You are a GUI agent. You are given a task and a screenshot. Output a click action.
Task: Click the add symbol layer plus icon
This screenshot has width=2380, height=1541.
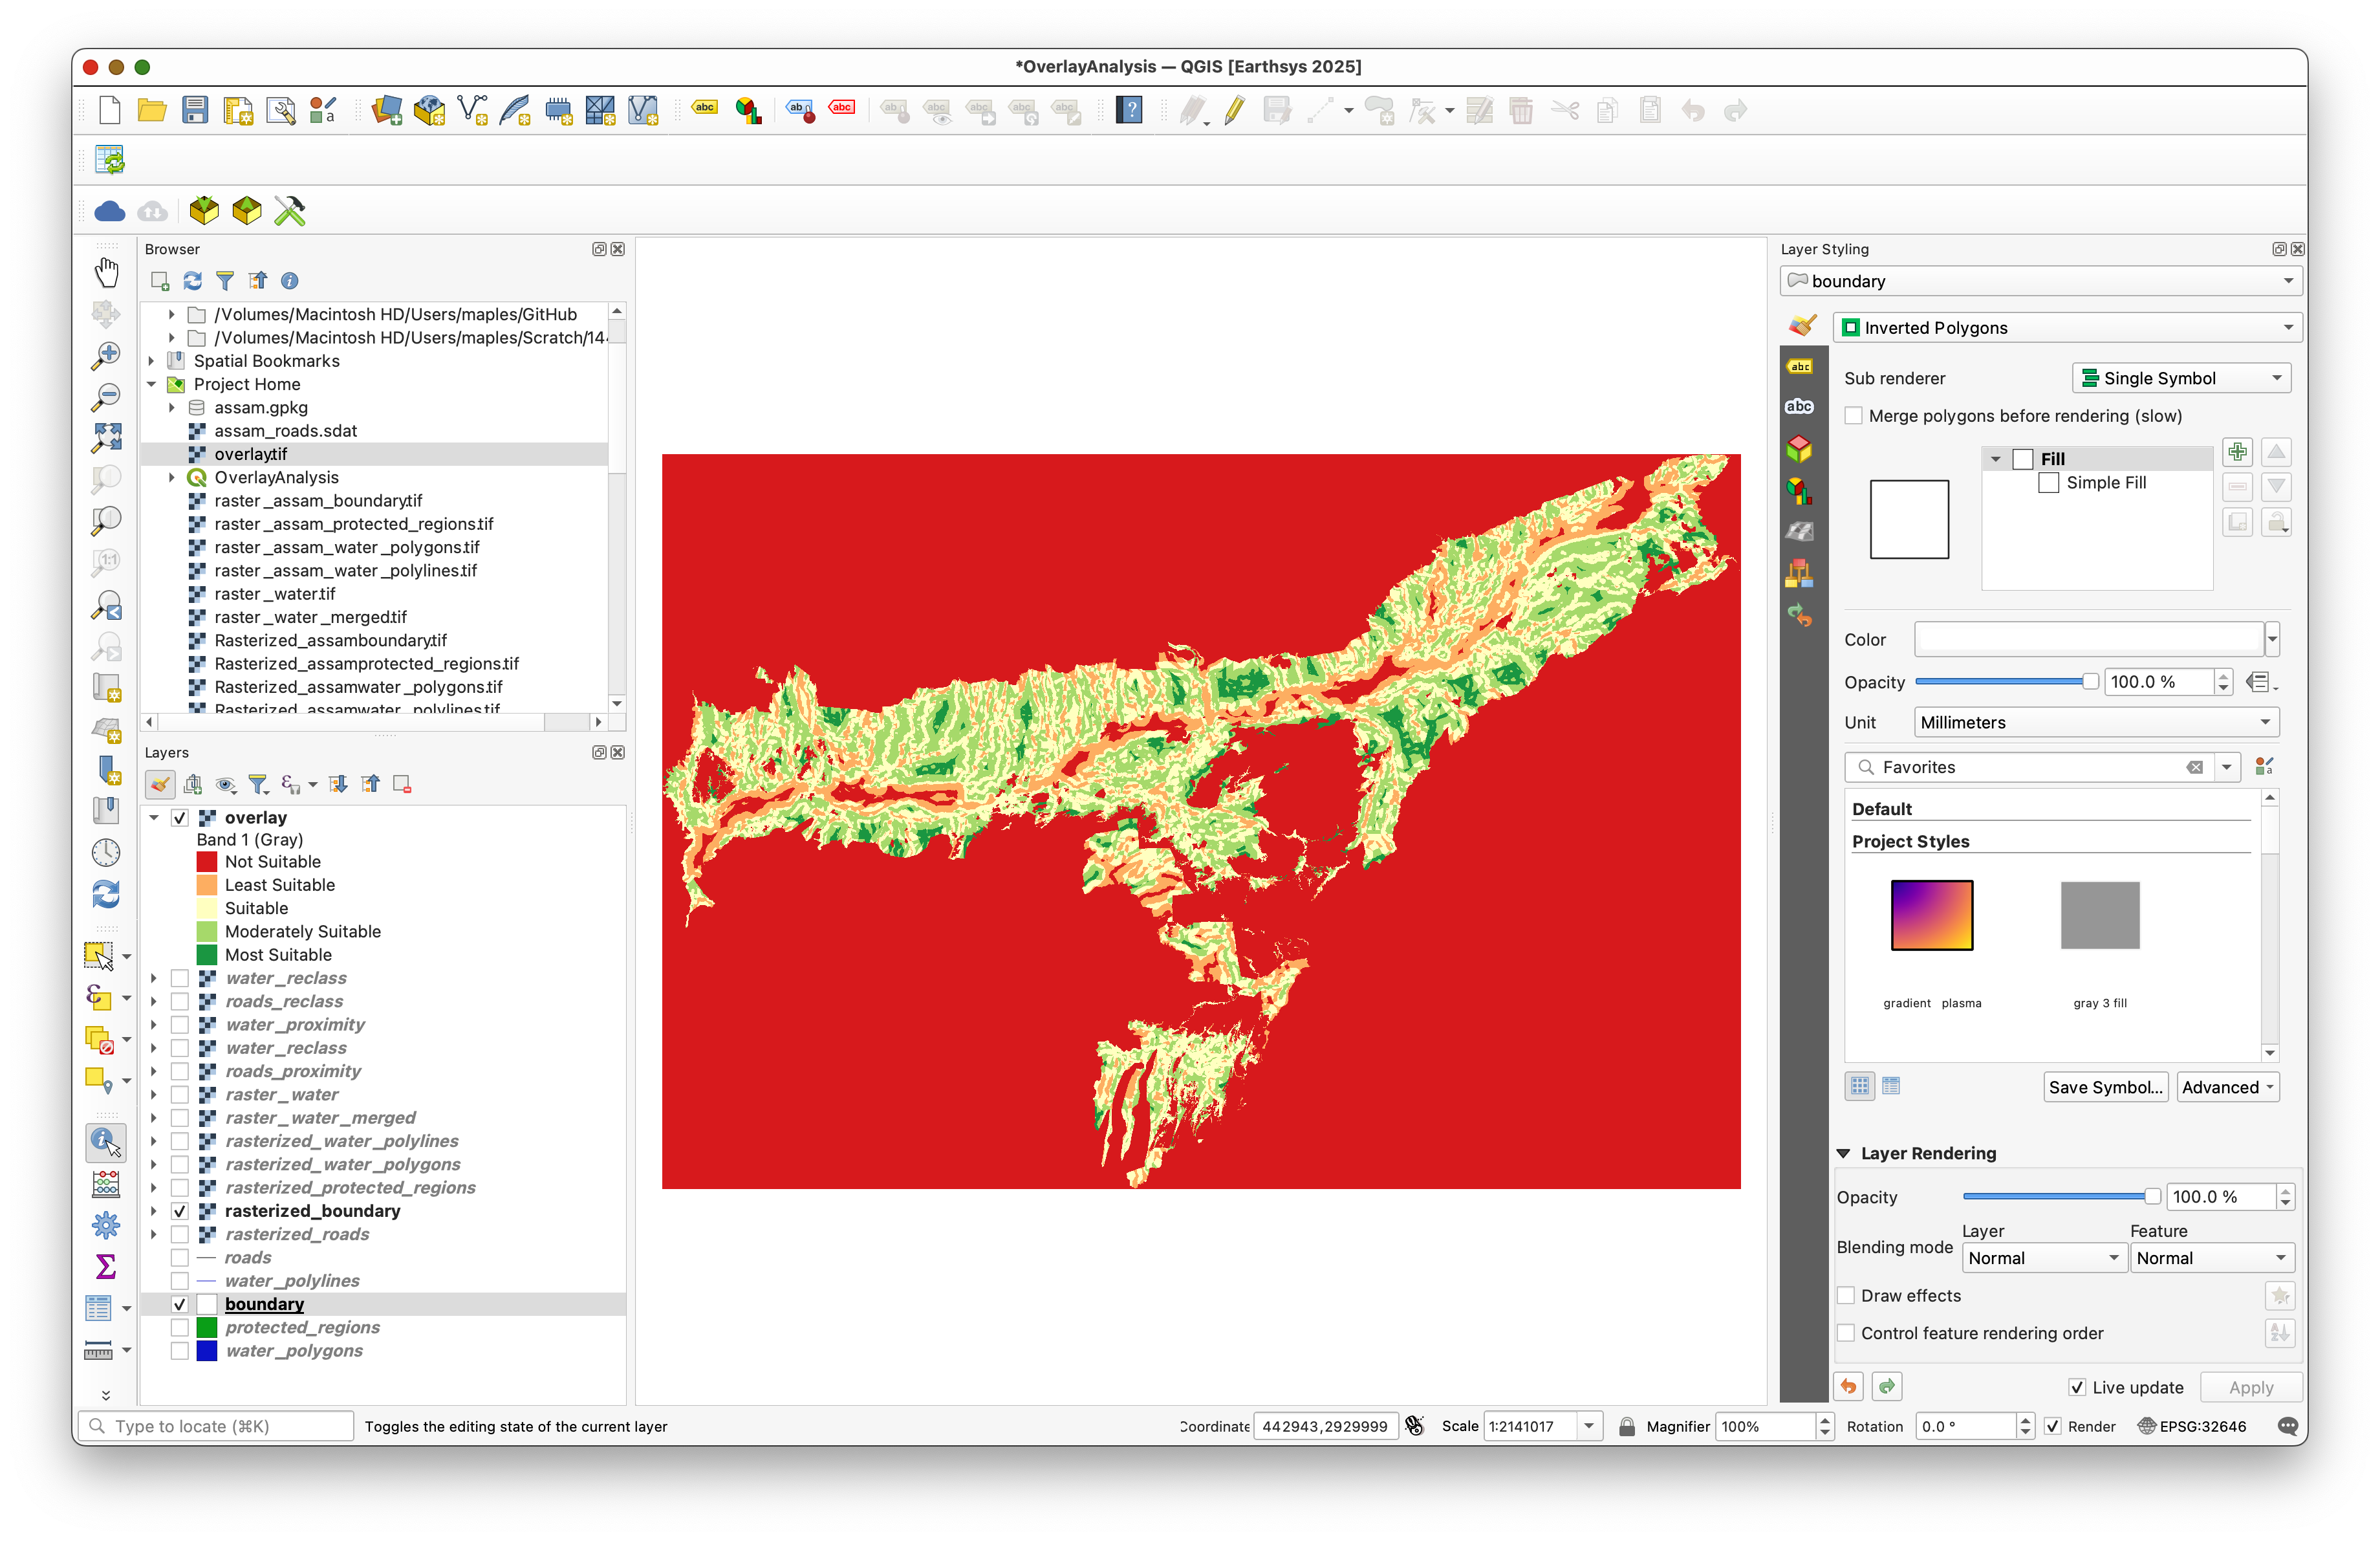pos(2237,452)
